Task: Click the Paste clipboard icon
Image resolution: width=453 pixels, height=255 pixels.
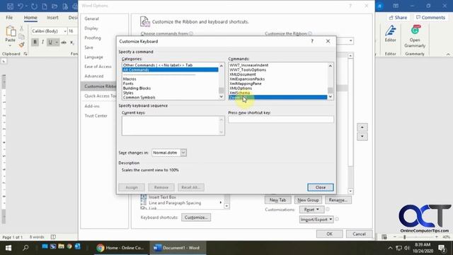Action: point(11,31)
